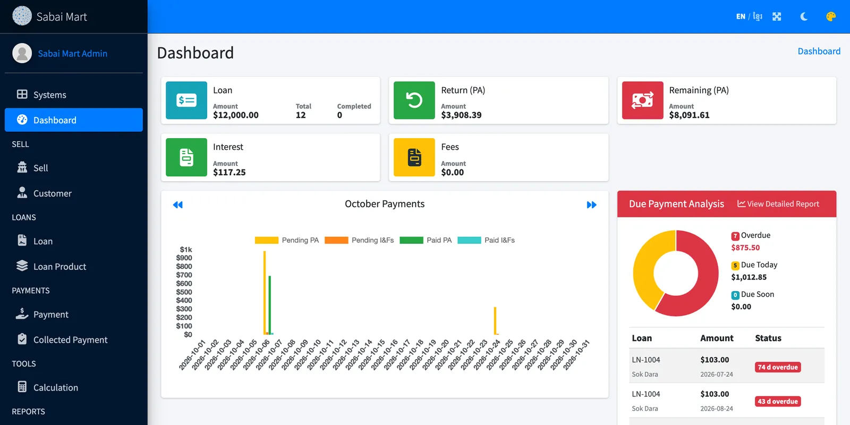Click the Return amount $3,908.39

tap(461, 115)
